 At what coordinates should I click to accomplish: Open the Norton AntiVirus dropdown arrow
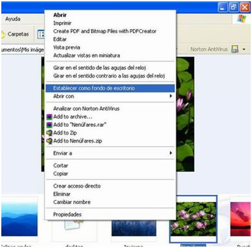[x=244, y=49]
